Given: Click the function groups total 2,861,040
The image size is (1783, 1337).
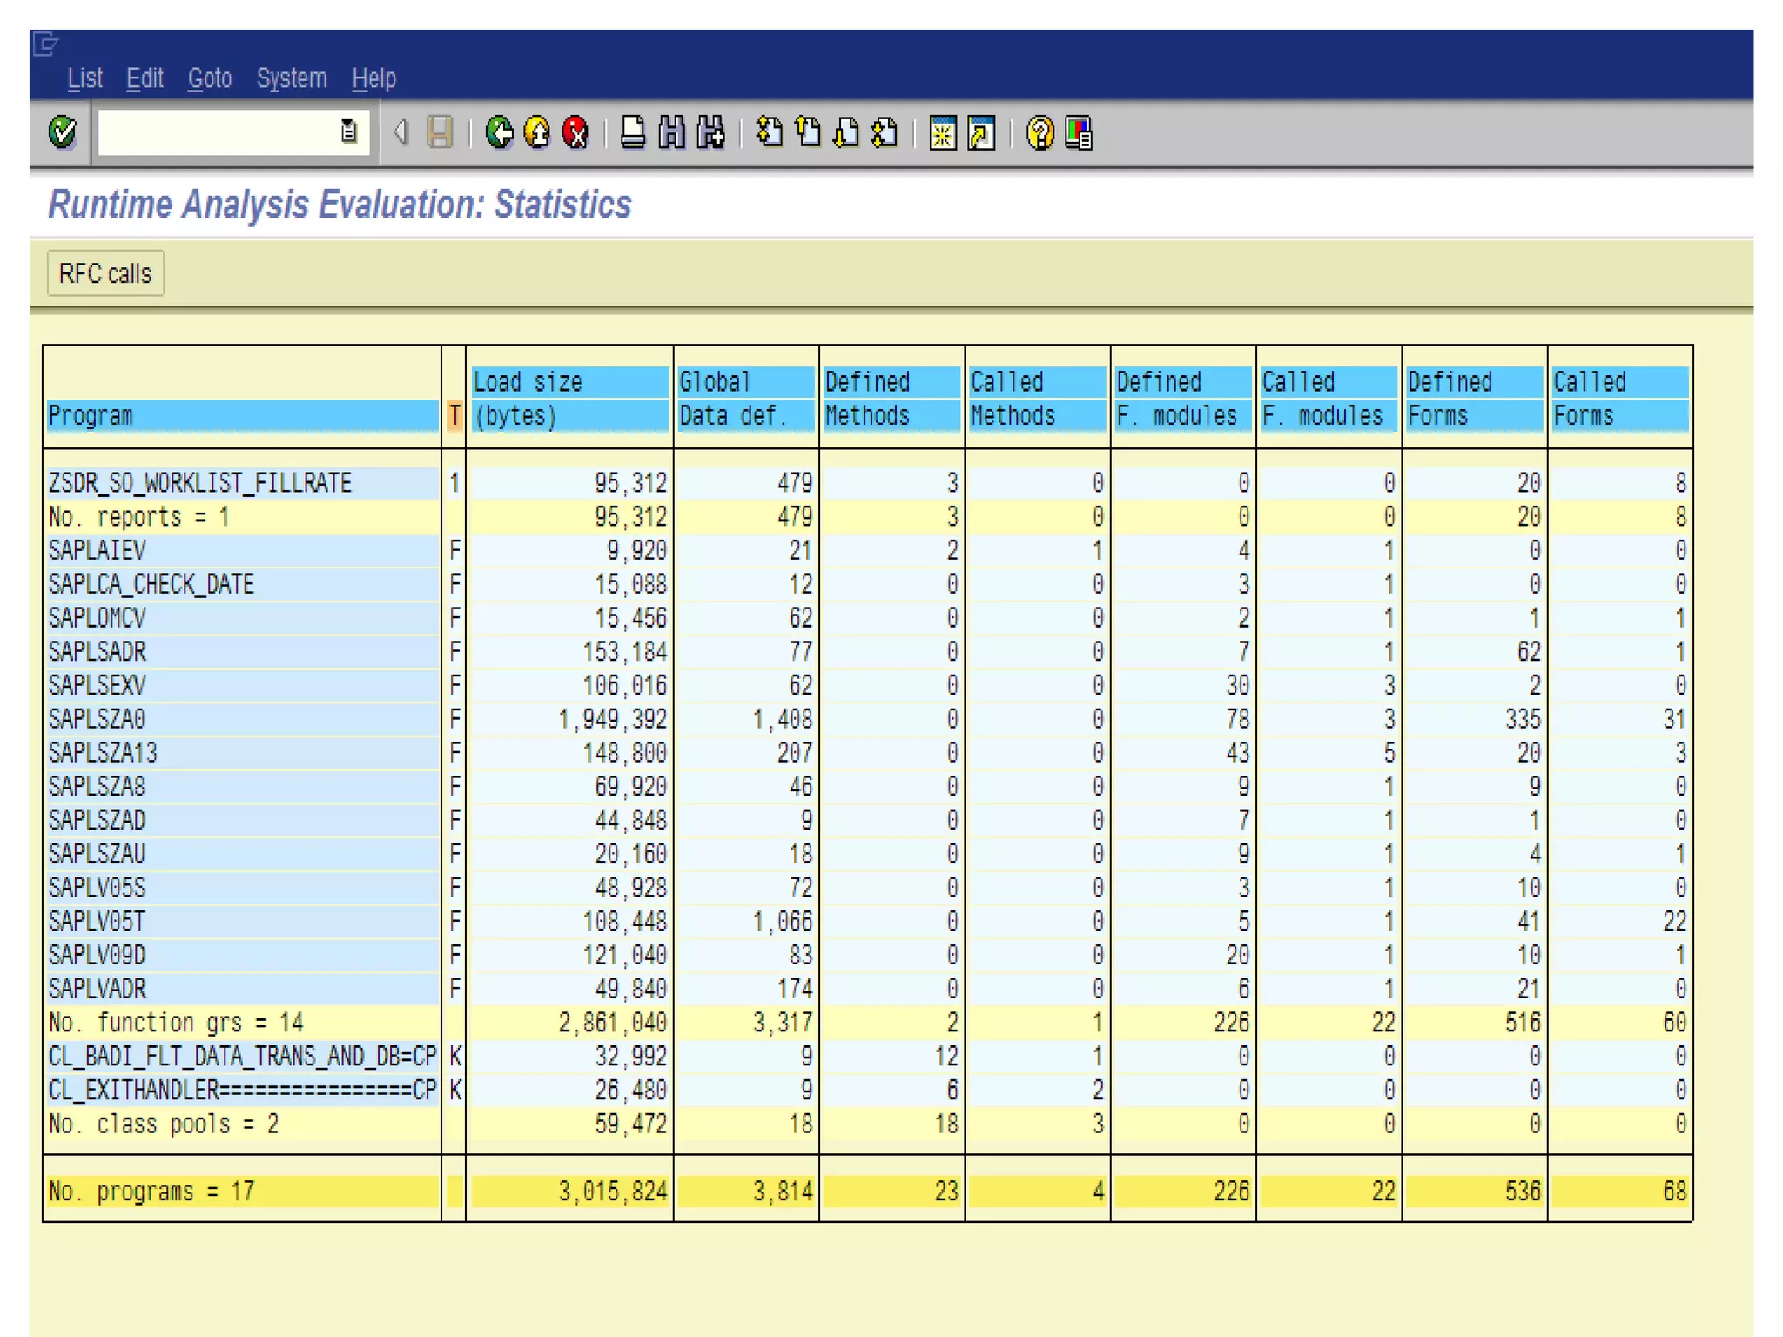Looking at the screenshot, I should (x=613, y=1023).
